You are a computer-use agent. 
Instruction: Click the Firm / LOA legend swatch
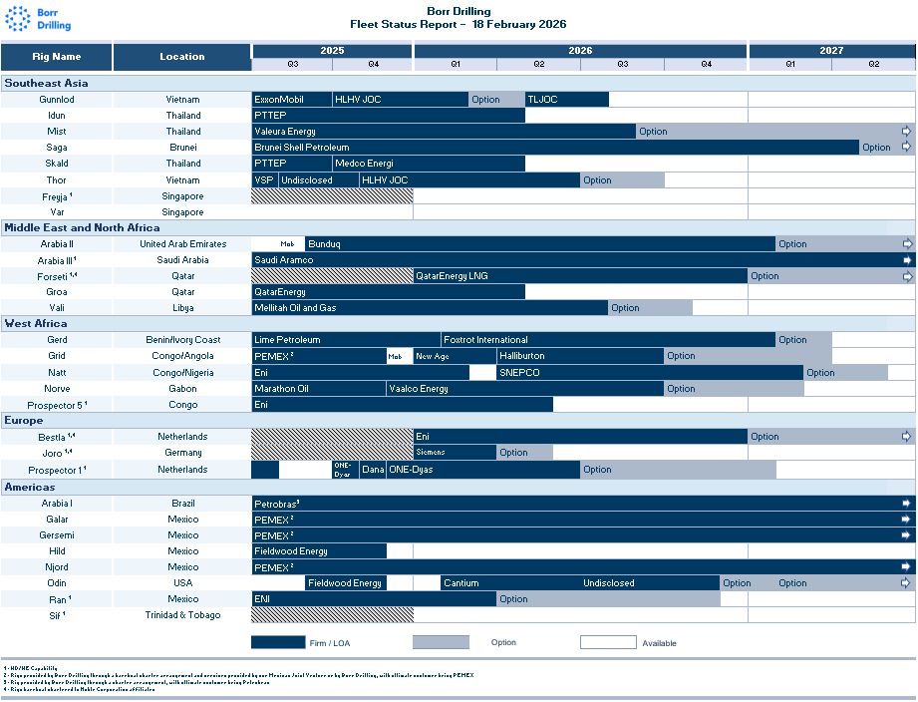click(278, 642)
